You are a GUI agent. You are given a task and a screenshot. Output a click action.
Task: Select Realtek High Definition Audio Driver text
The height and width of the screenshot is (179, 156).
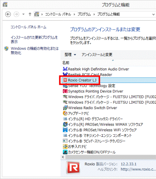click(x=99, y=69)
